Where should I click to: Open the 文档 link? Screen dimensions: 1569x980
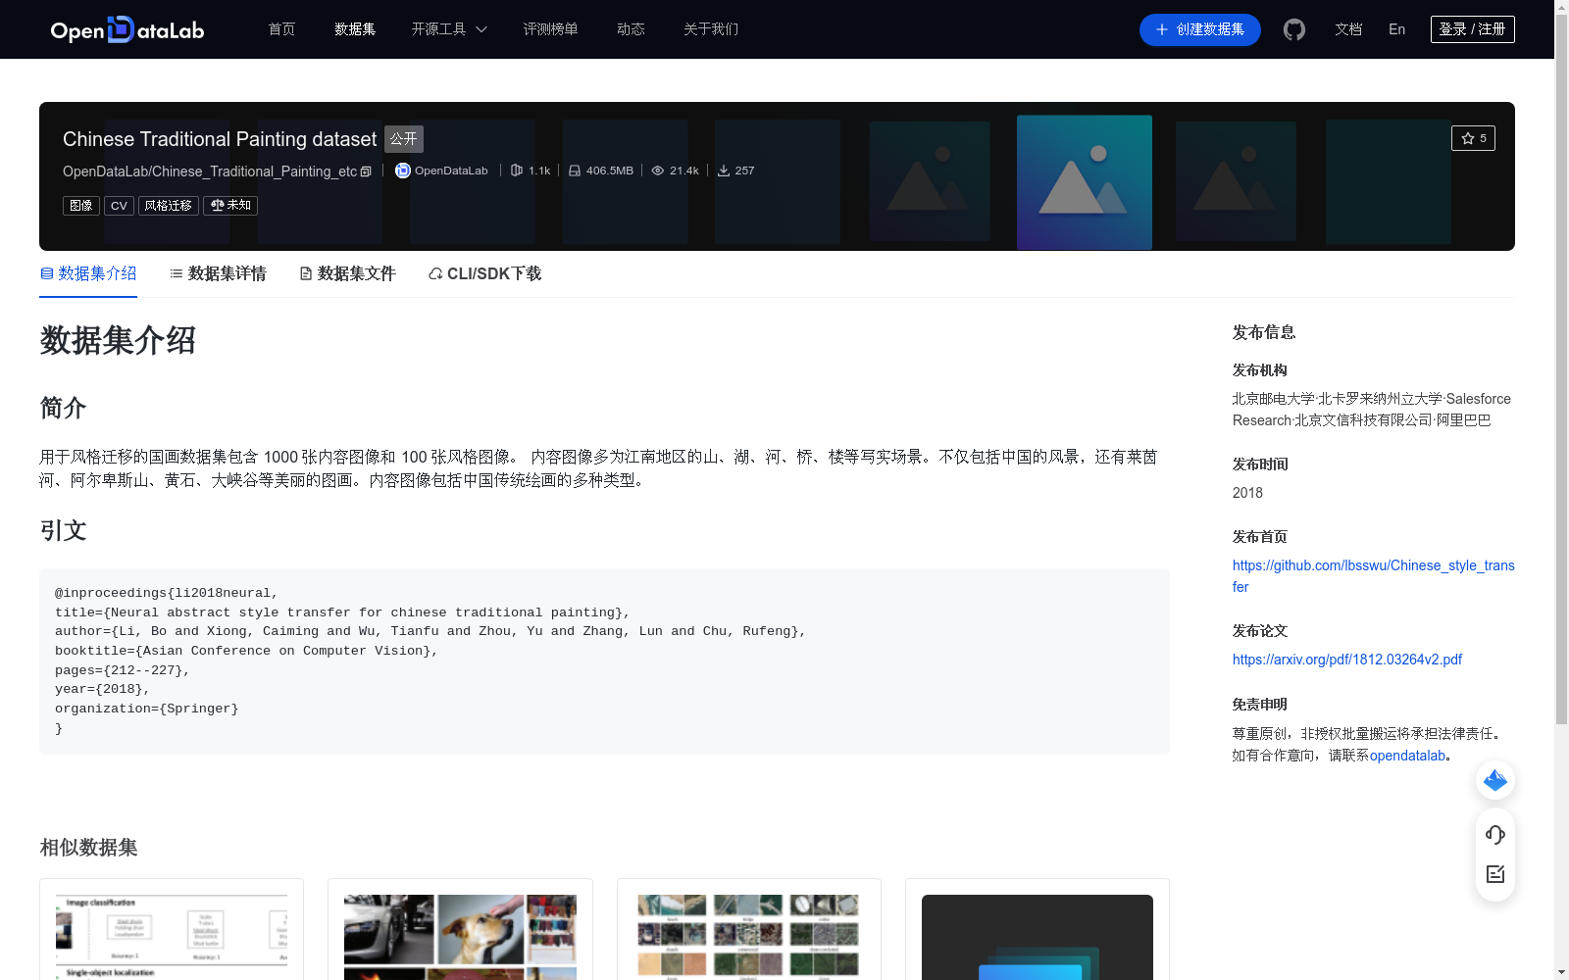click(1348, 29)
